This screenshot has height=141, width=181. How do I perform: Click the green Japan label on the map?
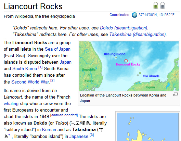tap(150, 87)
